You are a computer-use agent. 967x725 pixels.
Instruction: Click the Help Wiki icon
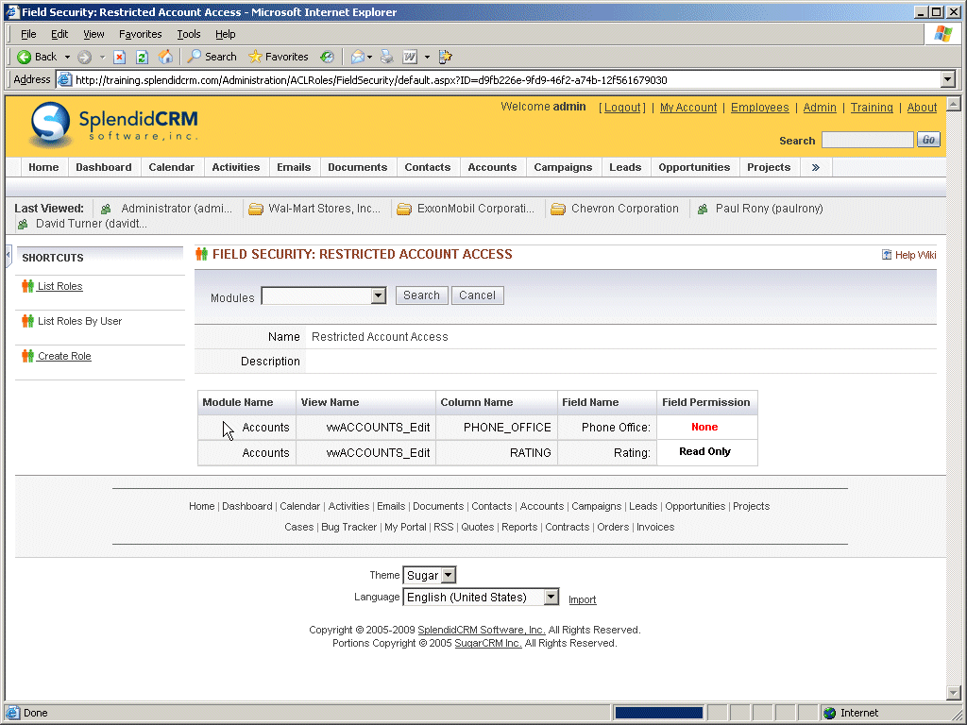tap(887, 255)
